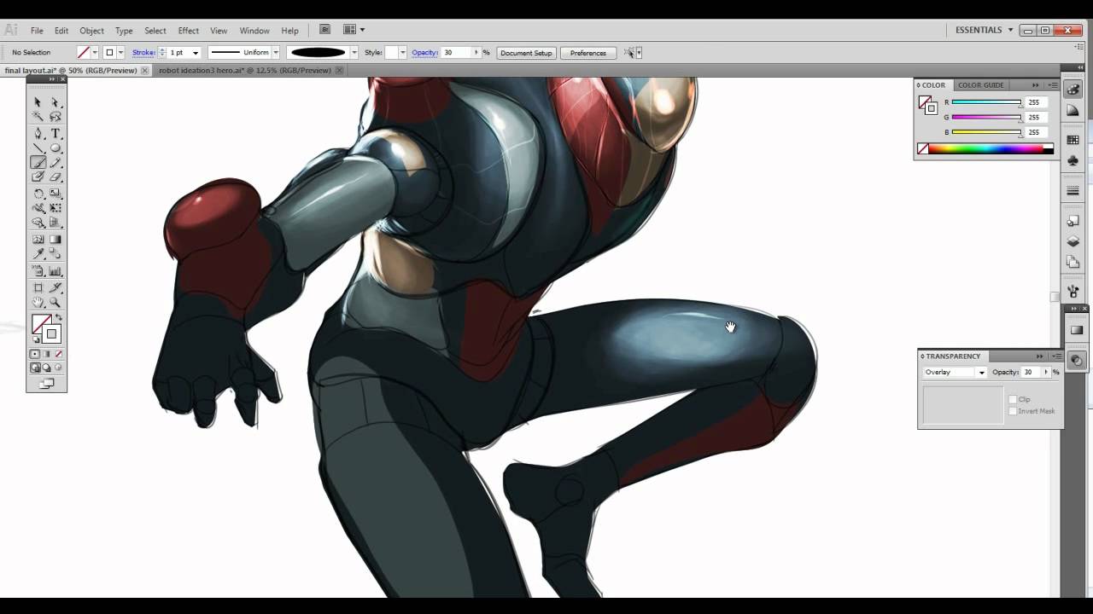Select the Column Graph tool
1093x614 pixels.
(56, 271)
